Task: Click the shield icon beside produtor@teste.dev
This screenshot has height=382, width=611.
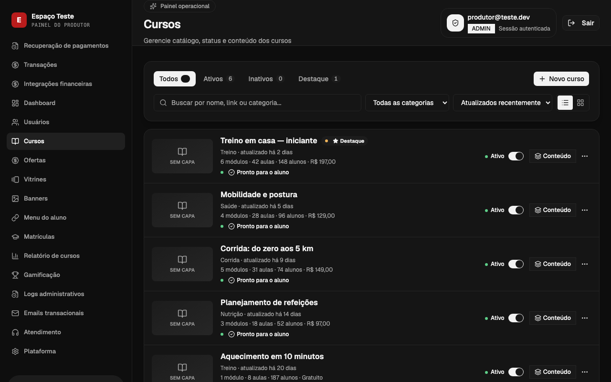Action: pos(455,23)
